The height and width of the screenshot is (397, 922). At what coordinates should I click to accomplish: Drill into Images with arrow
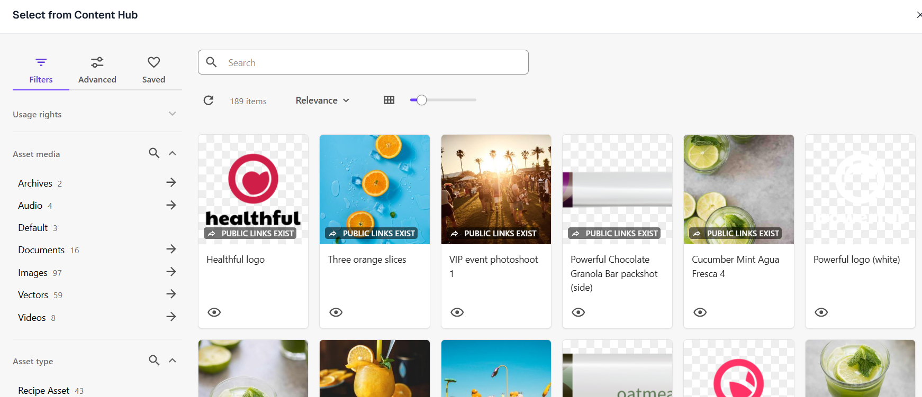(x=171, y=272)
